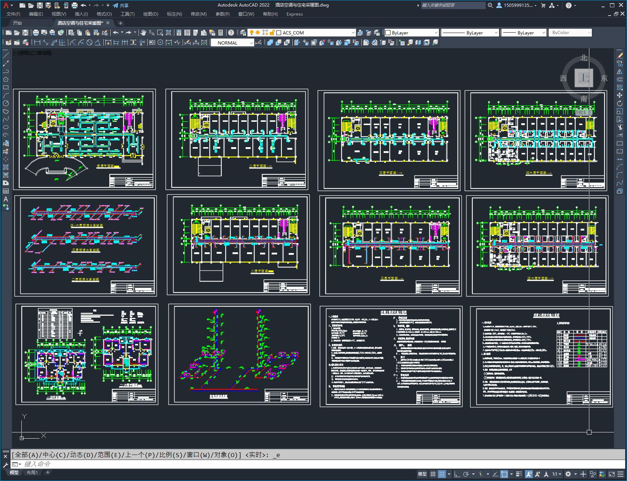627x481 pixels.
Task: Select the Angular dimension tool
Action: click(x=98, y=42)
